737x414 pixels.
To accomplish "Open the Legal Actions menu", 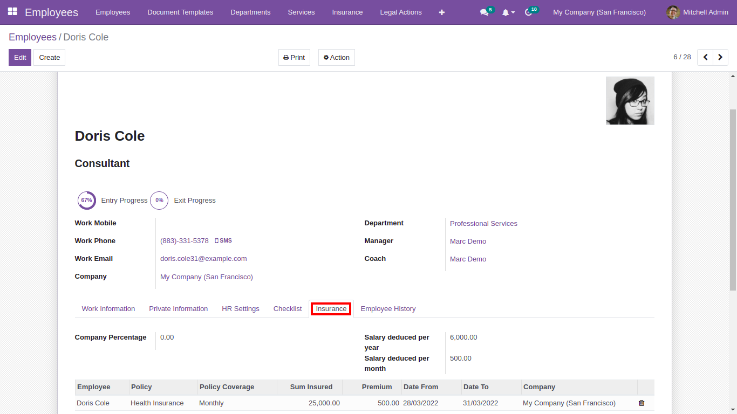I will click(x=401, y=12).
